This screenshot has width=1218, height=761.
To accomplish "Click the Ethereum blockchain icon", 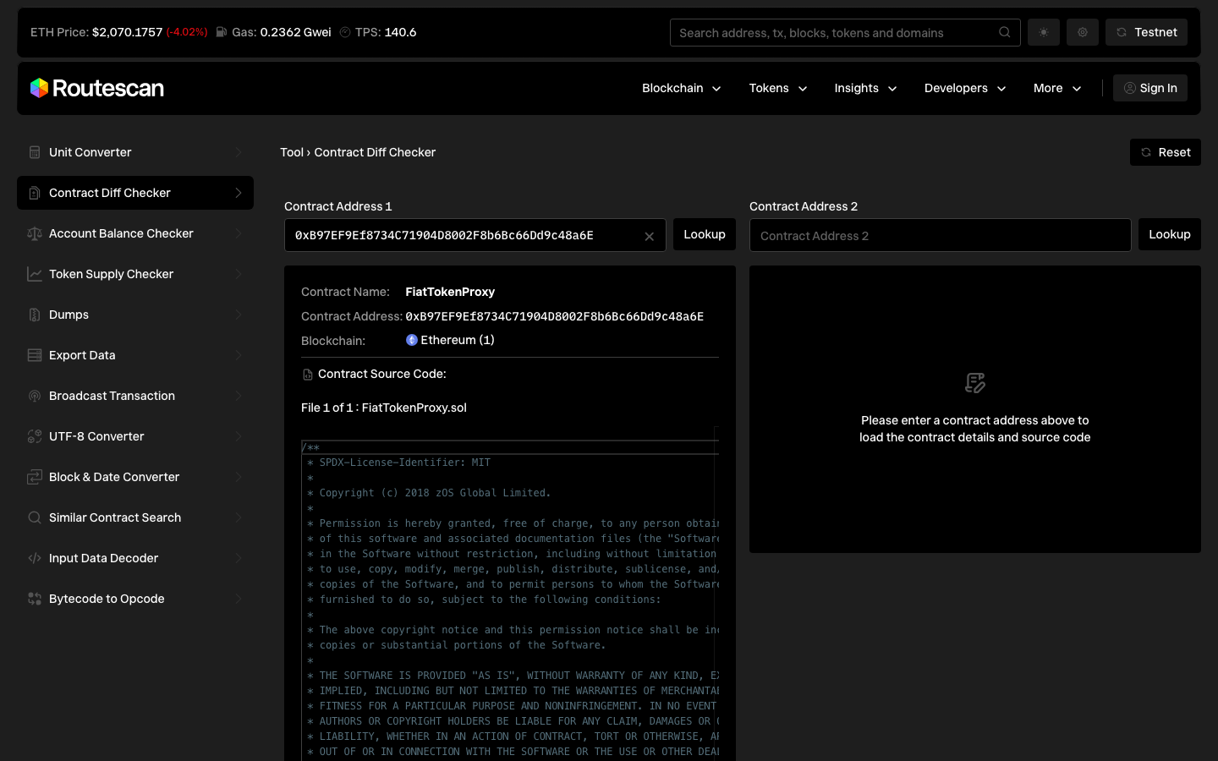I will click(412, 340).
